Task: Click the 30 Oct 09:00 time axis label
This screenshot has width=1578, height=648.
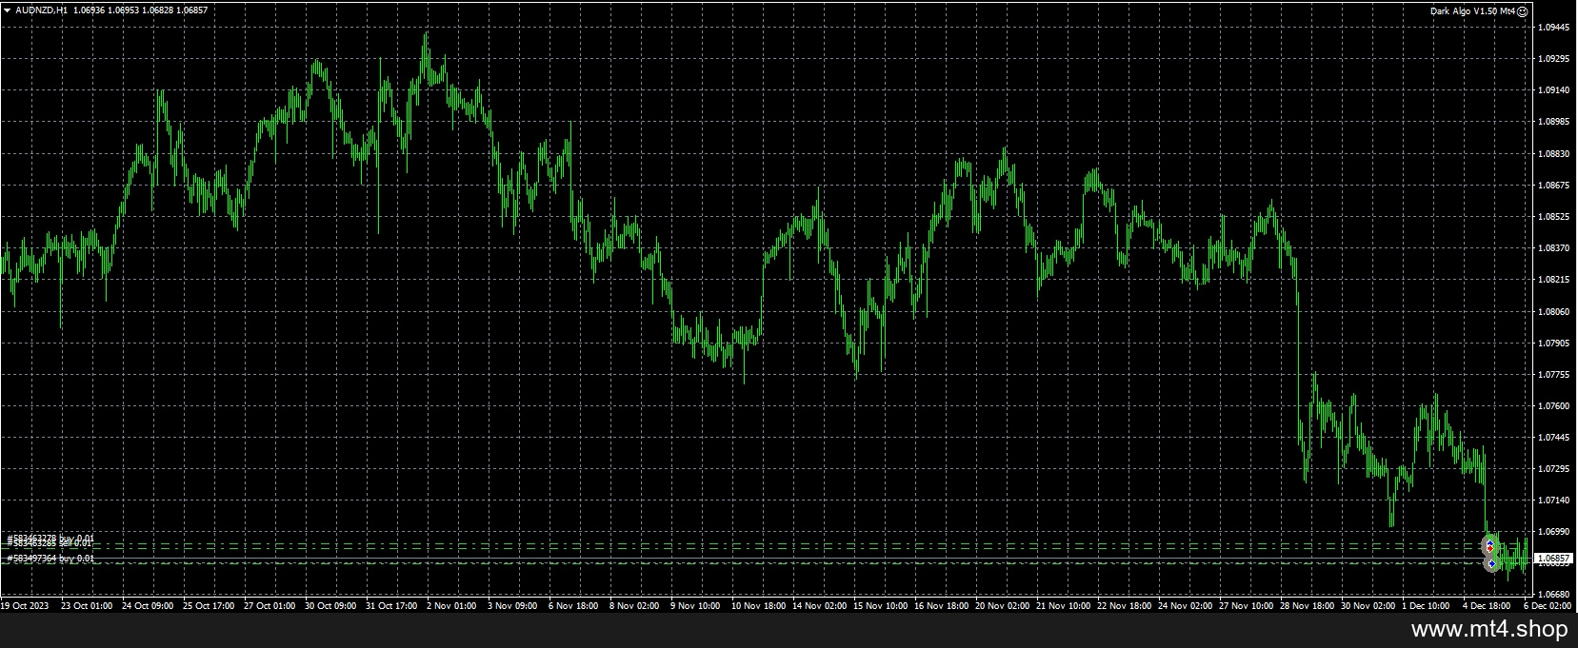Action: point(330,605)
